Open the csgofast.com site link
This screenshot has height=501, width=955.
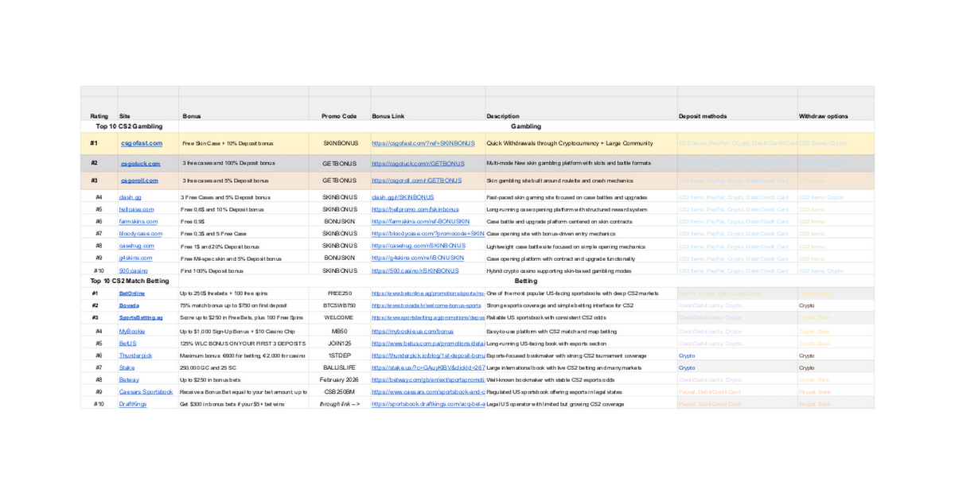pyautogui.click(x=141, y=143)
